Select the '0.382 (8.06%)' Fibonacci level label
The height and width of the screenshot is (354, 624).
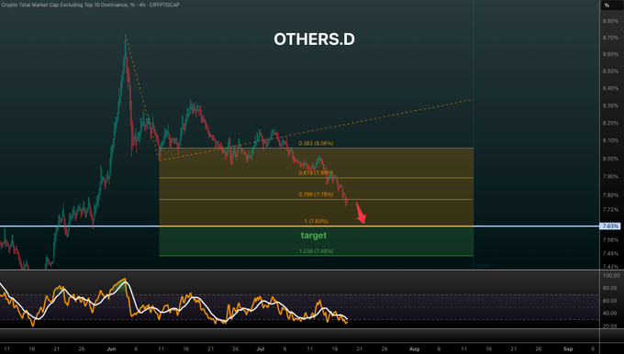click(316, 143)
